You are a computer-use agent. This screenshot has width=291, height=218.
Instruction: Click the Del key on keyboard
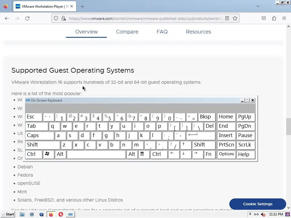(210, 126)
